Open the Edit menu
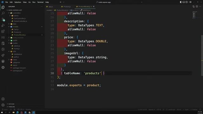203x114 pixels. tap(11, 2)
